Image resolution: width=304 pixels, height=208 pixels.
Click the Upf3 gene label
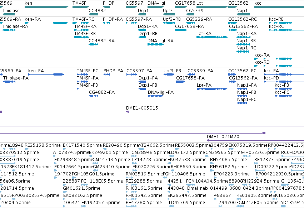168,10
